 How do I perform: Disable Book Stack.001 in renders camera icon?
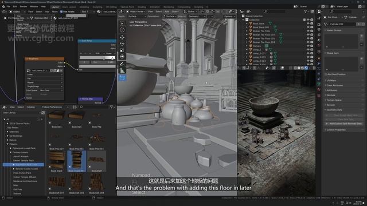(x=312, y=27)
